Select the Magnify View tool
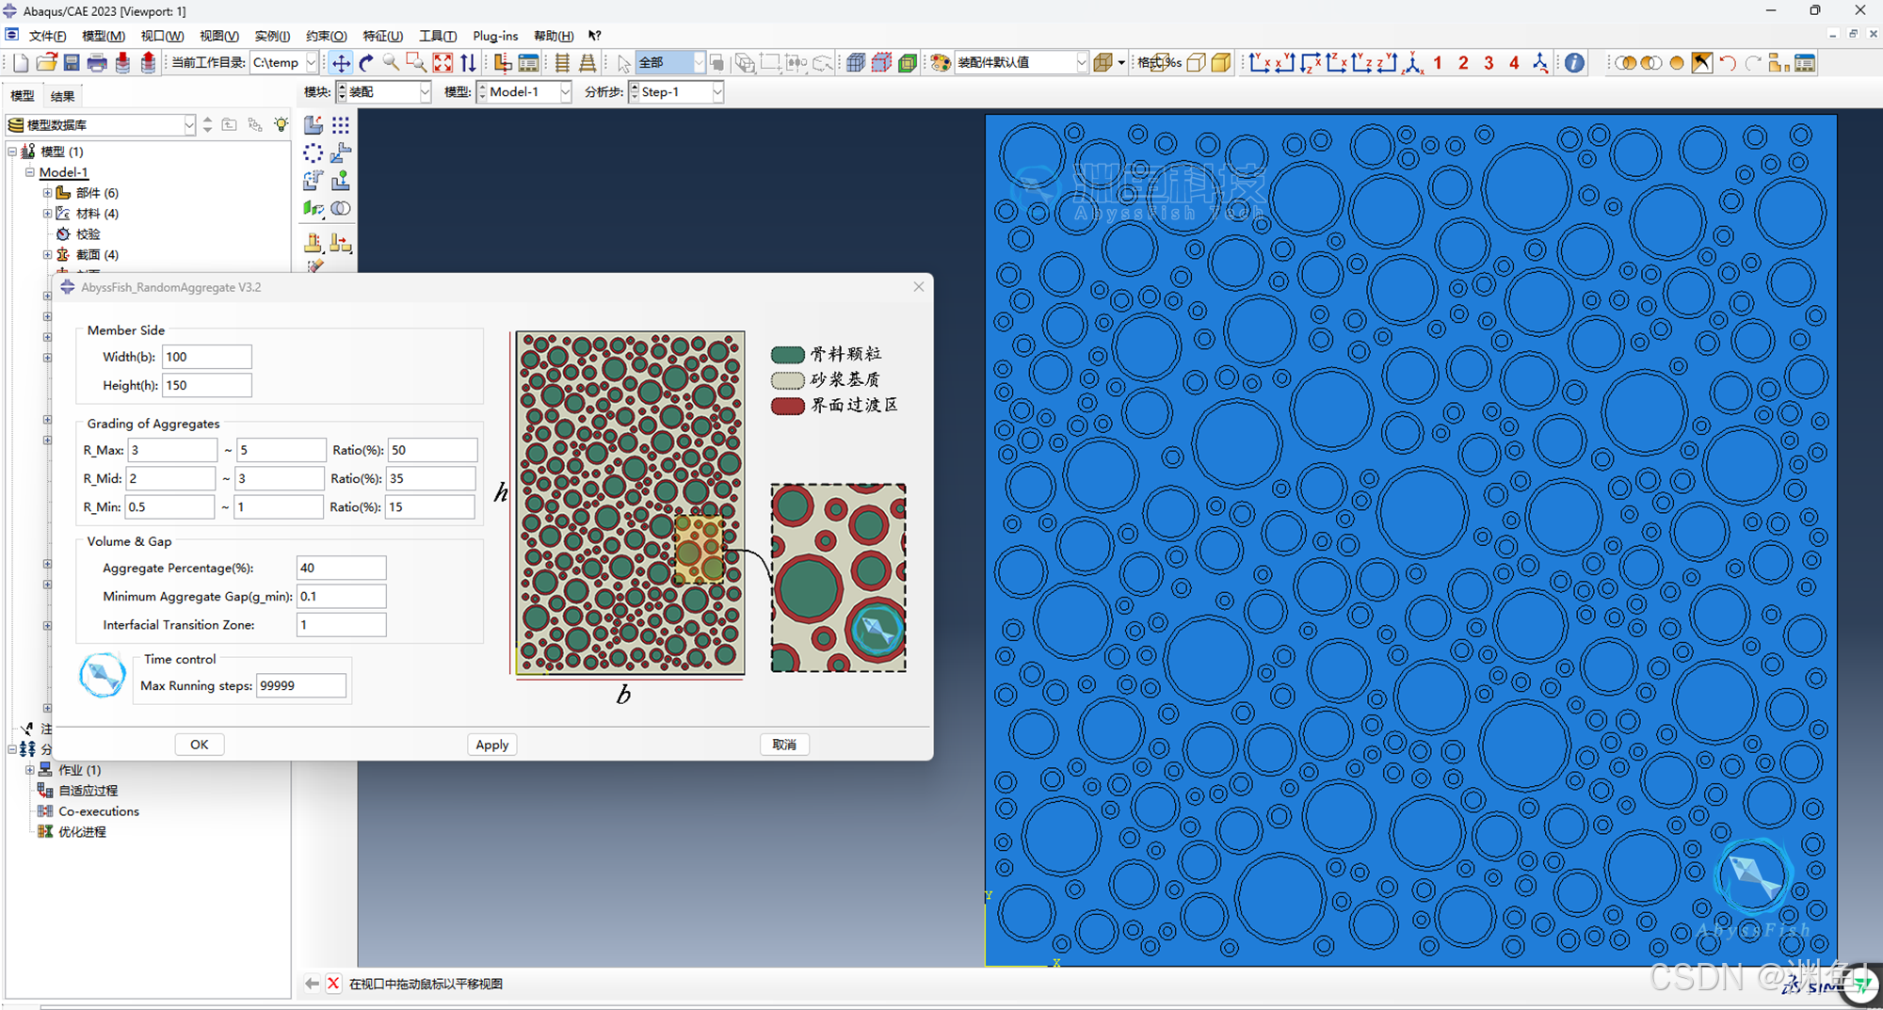 (391, 63)
